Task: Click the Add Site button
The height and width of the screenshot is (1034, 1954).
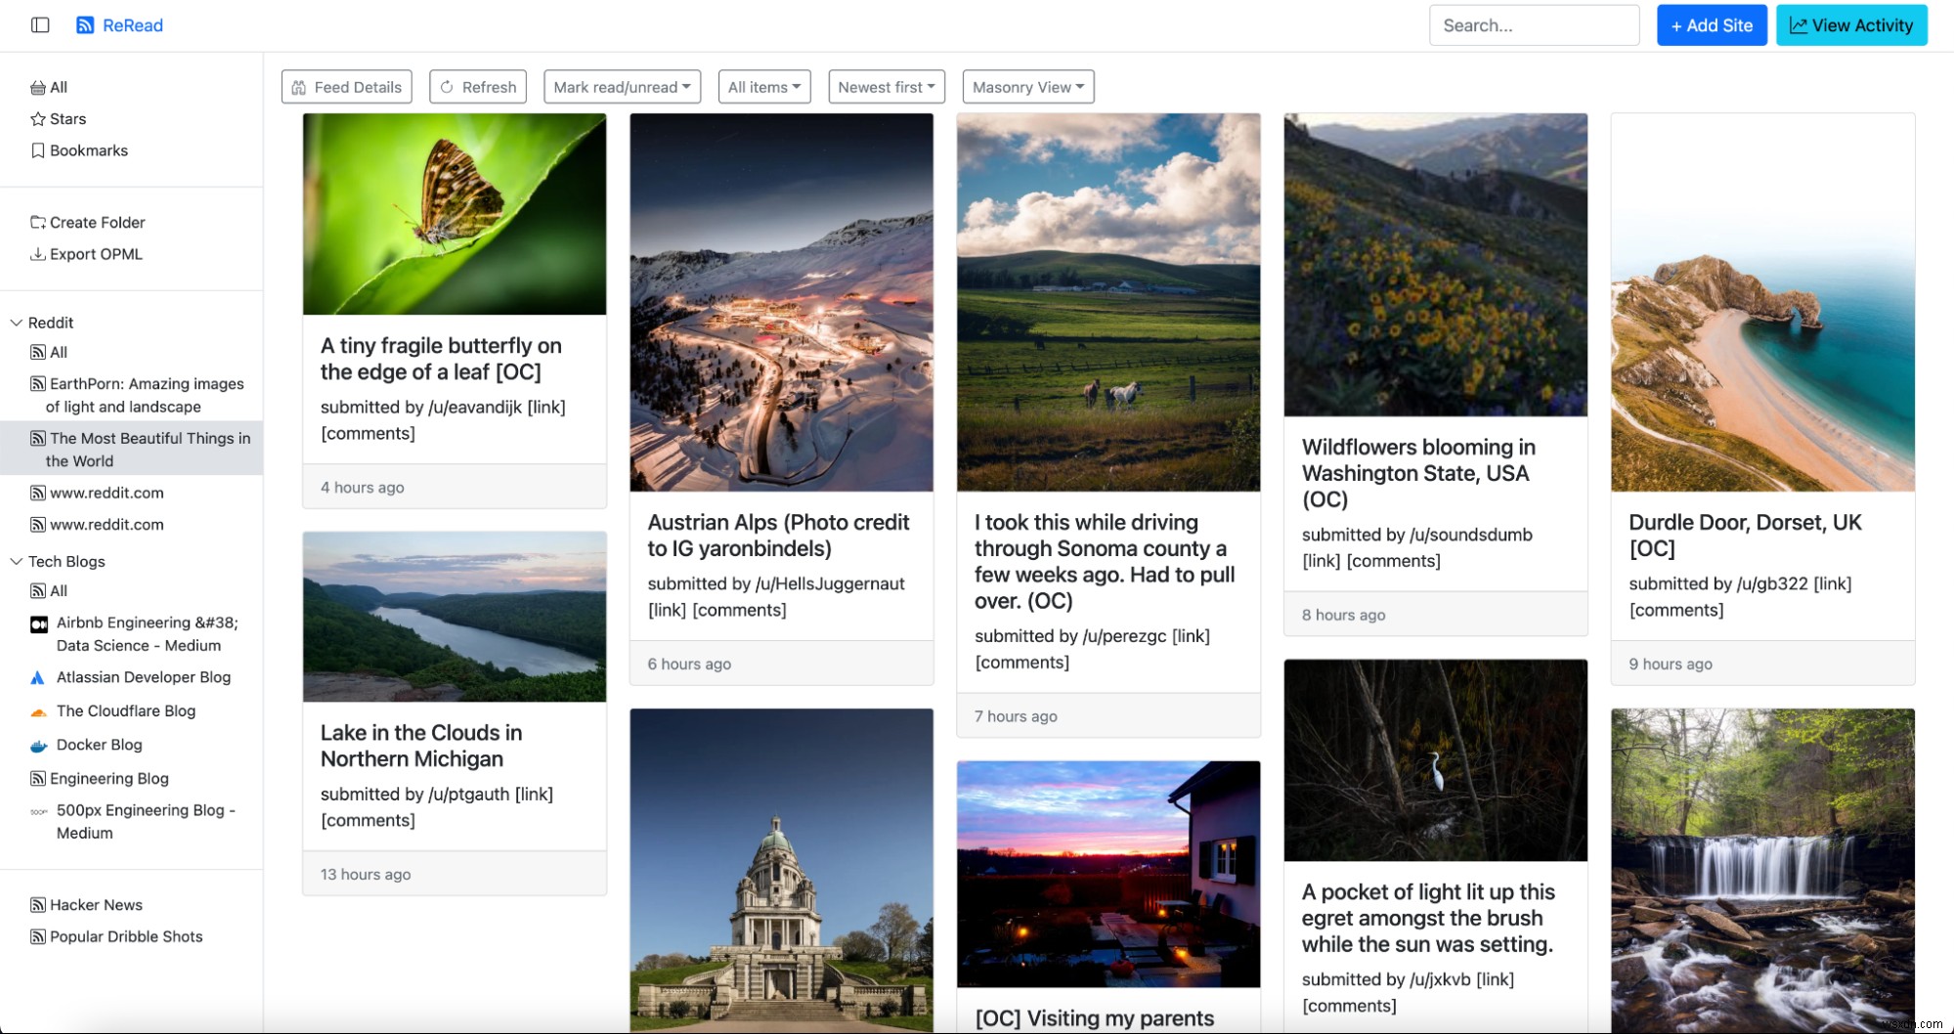Action: coord(1712,25)
